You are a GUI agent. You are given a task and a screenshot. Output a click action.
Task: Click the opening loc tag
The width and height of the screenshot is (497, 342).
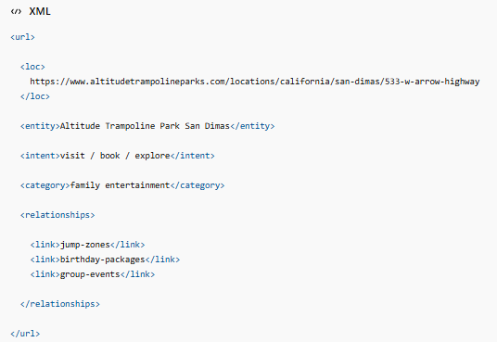[x=32, y=67]
